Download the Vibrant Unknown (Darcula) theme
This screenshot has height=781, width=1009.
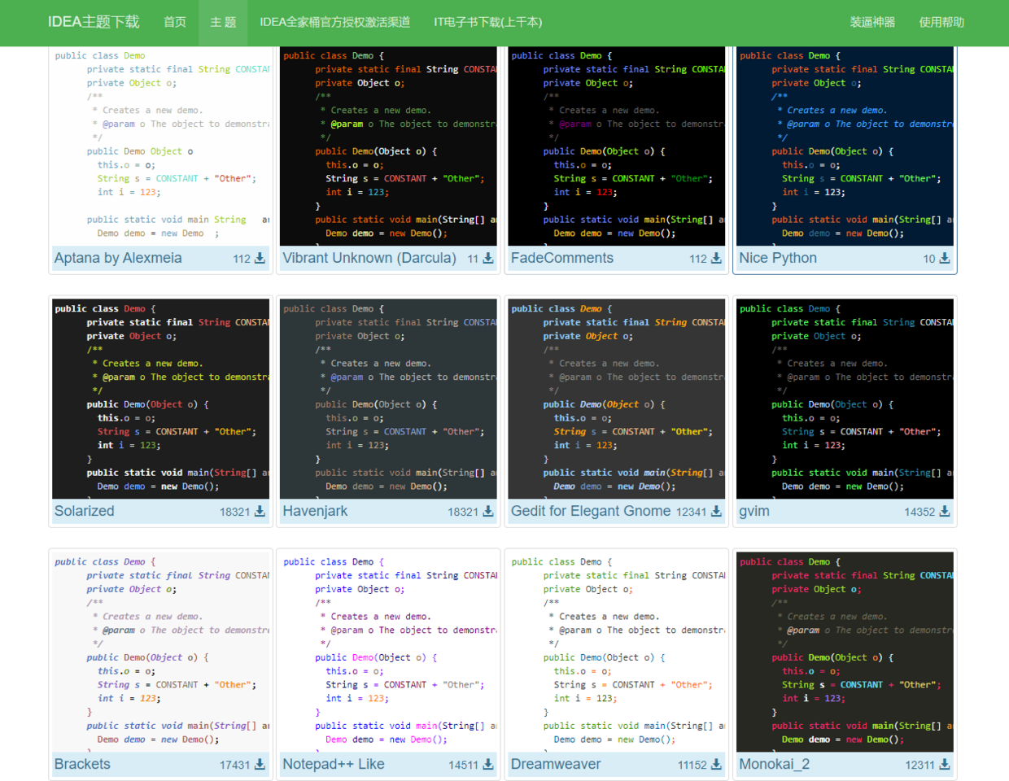coord(488,259)
